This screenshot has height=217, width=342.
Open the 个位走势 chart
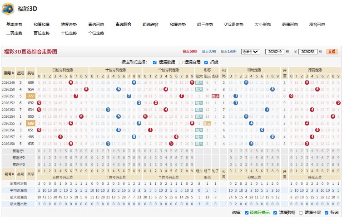96,33
